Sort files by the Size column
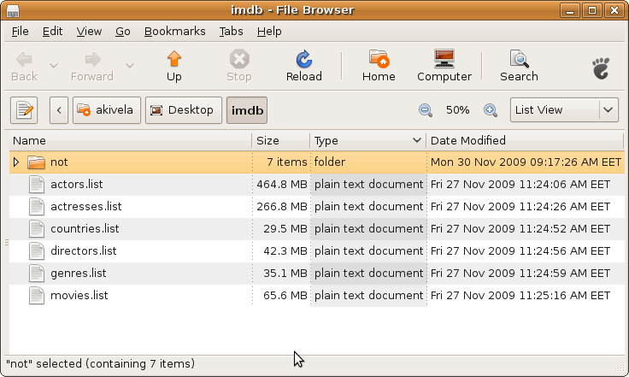Screen dimensions: 629x377 point(279,140)
